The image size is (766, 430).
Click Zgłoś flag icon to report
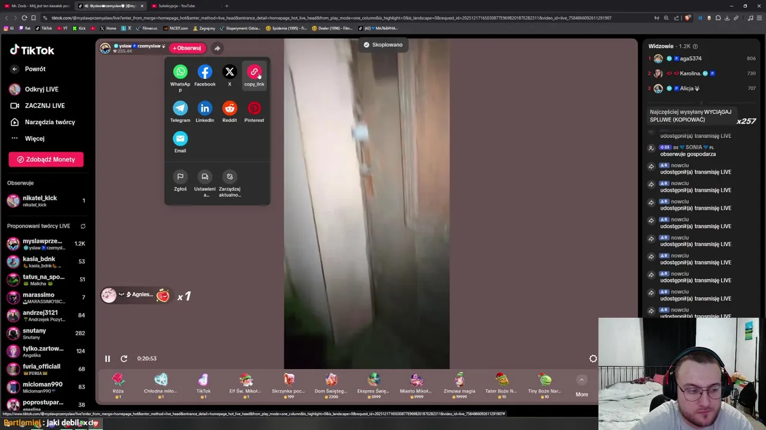[180, 177]
